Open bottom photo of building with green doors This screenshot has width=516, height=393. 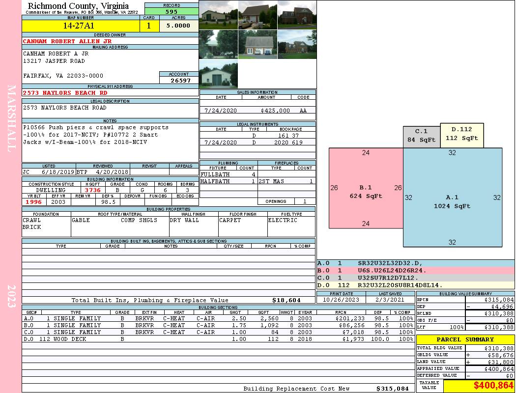[218, 74]
